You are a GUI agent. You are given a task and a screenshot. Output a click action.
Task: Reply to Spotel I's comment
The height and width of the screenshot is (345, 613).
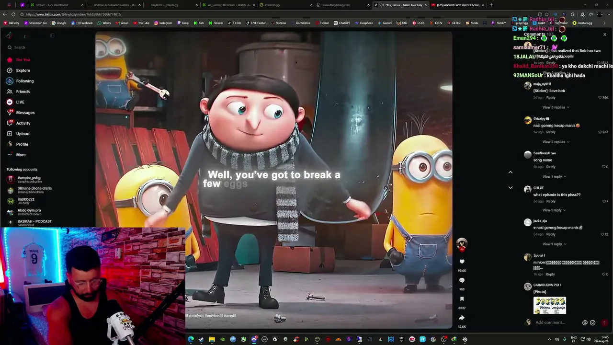550,275
